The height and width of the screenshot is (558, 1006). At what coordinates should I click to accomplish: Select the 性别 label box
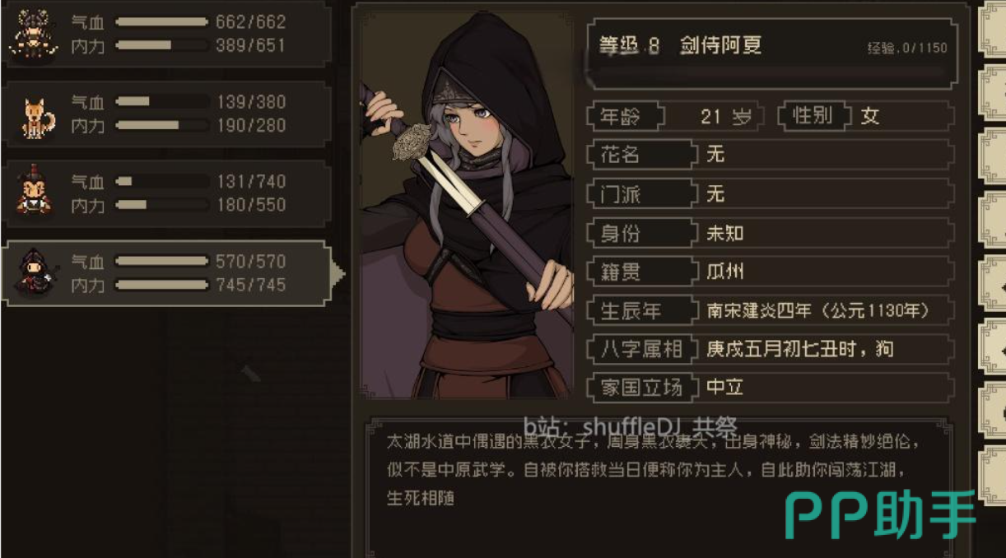pos(813,116)
